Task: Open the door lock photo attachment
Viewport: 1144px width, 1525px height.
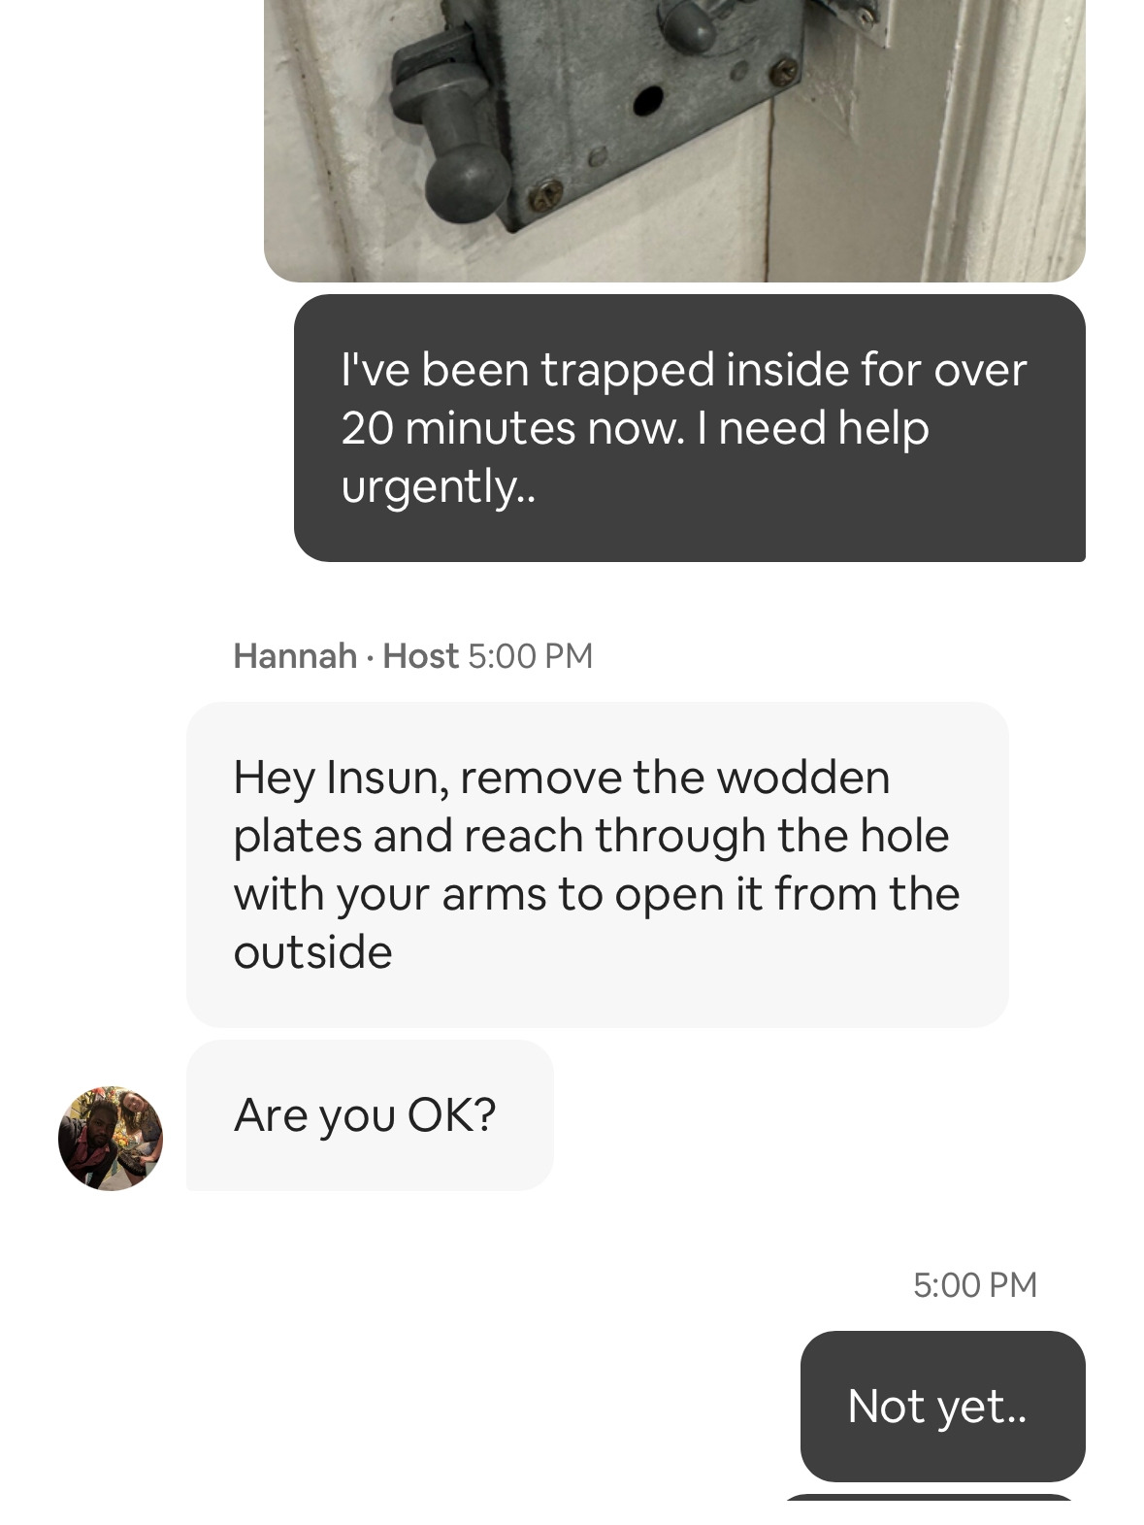Action: pyautogui.click(x=674, y=141)
